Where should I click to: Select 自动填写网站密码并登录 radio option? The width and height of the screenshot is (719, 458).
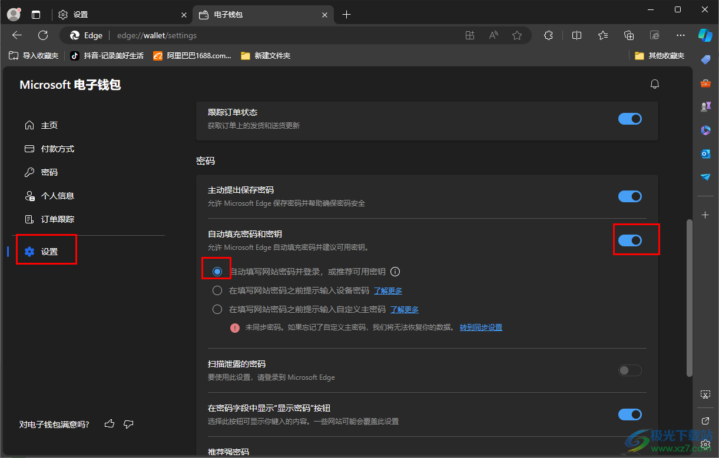(x=217, y=272)
